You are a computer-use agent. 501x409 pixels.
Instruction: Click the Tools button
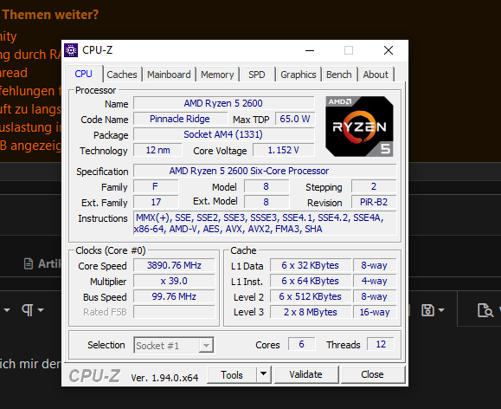(232, 374)
